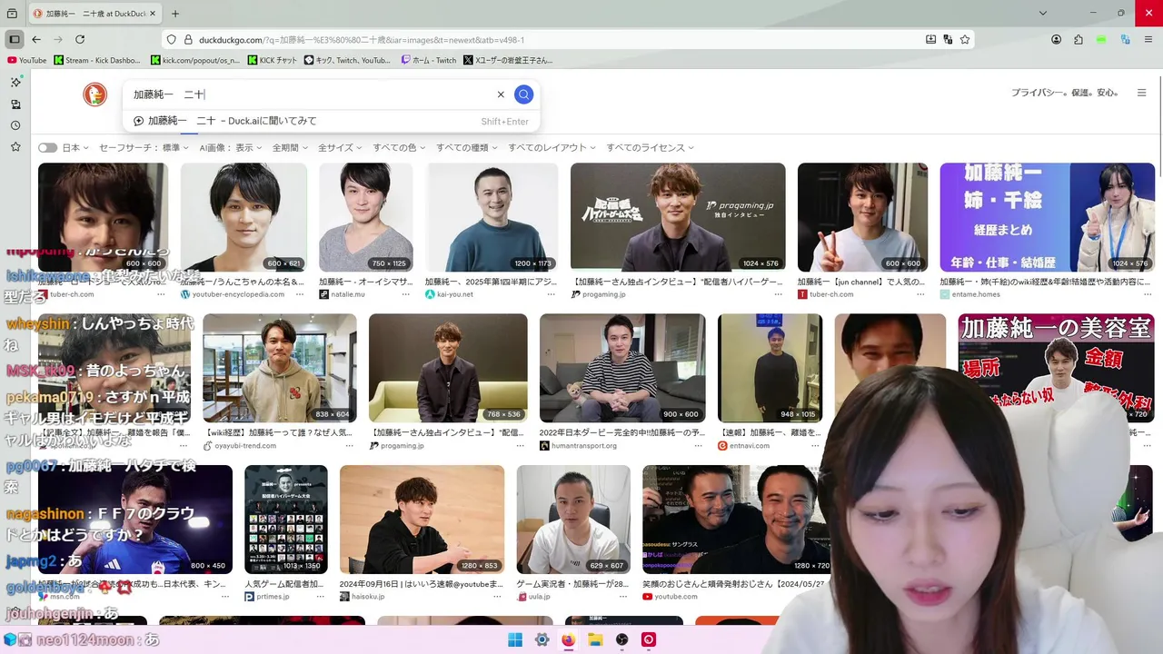This screenshot has height=654, width=1163.
Task: Click into the DuckDuckGo search field
Action: [309, 94]
